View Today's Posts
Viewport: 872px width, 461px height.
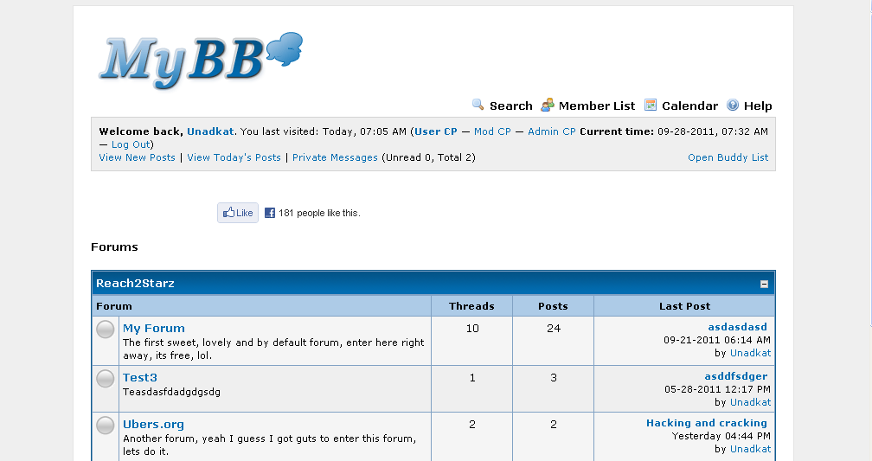point(234,157)
